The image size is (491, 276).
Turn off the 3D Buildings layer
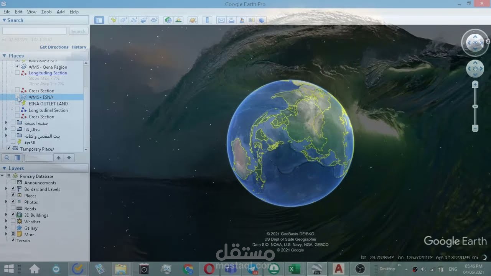(x=13, y=215)
